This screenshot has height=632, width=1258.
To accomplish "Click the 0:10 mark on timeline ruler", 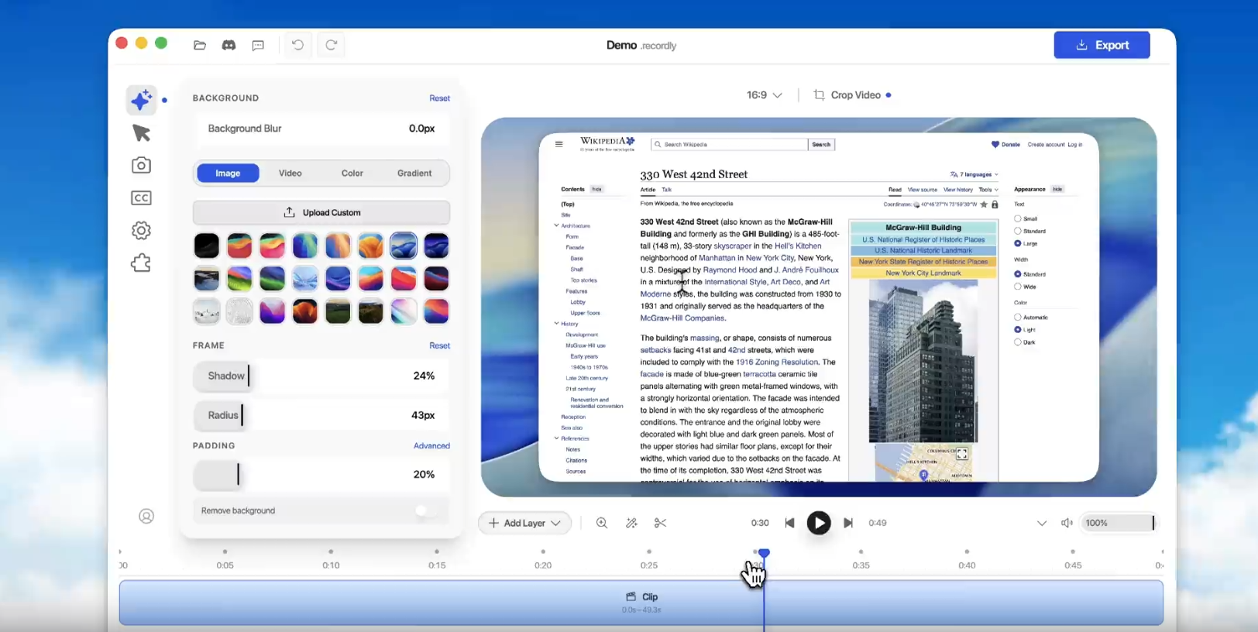I will point(331,565).
